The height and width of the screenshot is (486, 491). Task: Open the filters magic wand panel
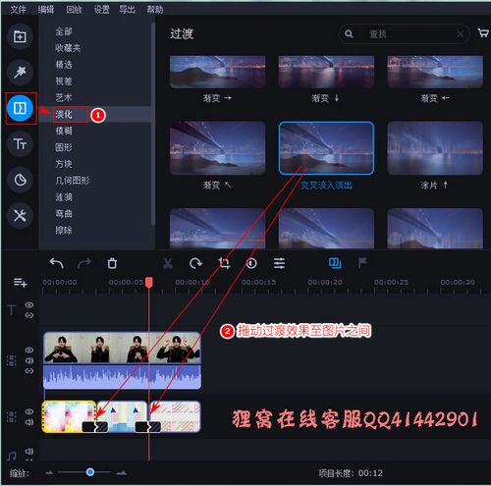(x=20, y=73)
